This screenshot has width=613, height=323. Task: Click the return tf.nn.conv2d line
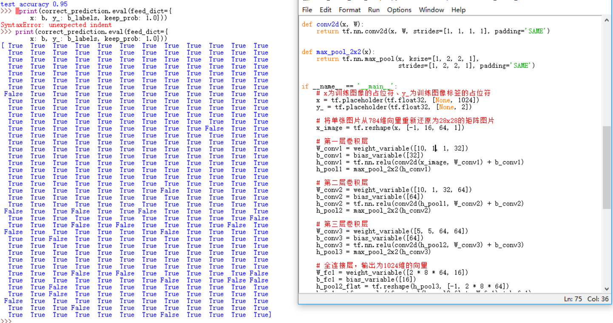click(x=433, y=31)
